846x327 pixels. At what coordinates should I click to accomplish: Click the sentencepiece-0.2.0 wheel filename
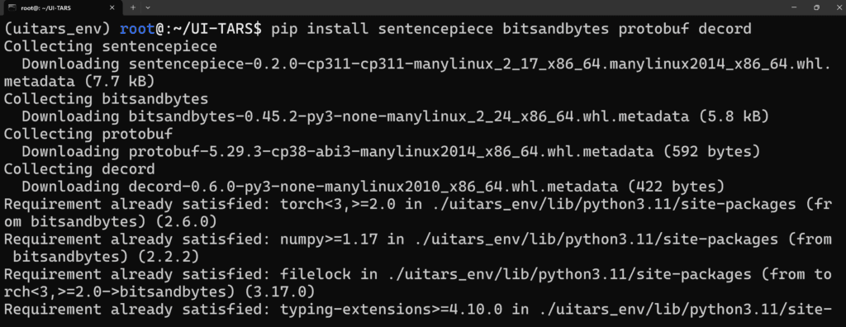coord(480,64)
